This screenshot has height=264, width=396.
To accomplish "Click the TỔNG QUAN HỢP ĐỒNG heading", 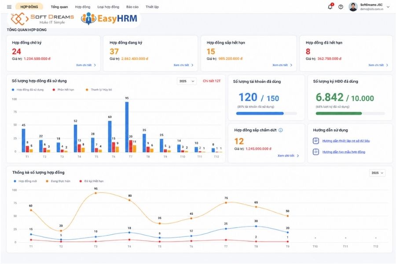I will click(x=26, y=30).
